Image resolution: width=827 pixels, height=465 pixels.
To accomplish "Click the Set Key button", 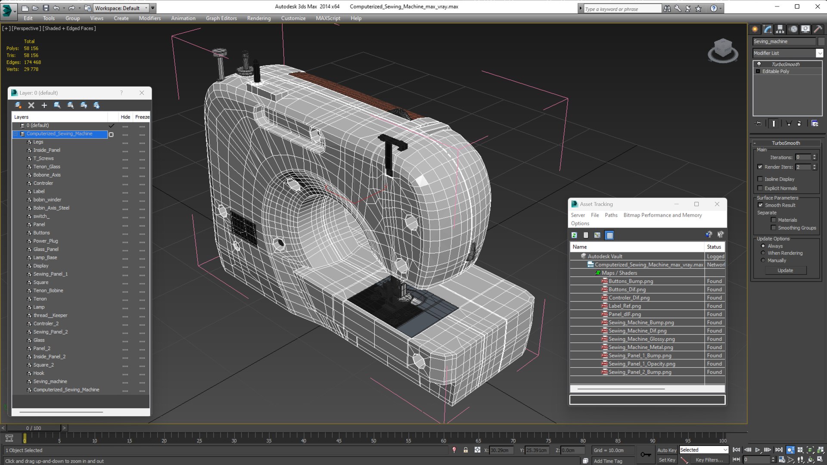I will point(667,460).
